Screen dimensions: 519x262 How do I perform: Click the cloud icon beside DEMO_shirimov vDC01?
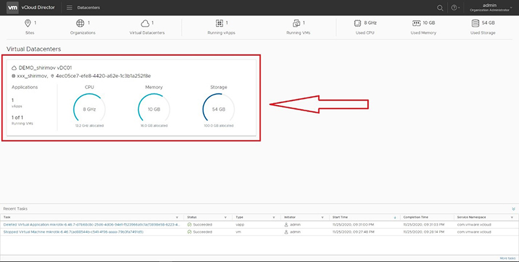[x=14, y=68]
